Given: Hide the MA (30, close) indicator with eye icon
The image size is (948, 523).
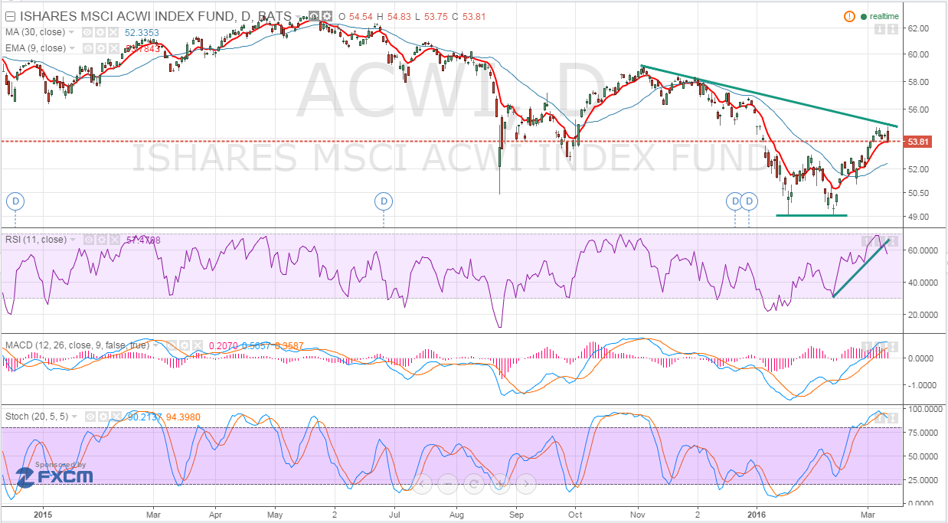Looking at the screenshot, I should tap(87, 32).
